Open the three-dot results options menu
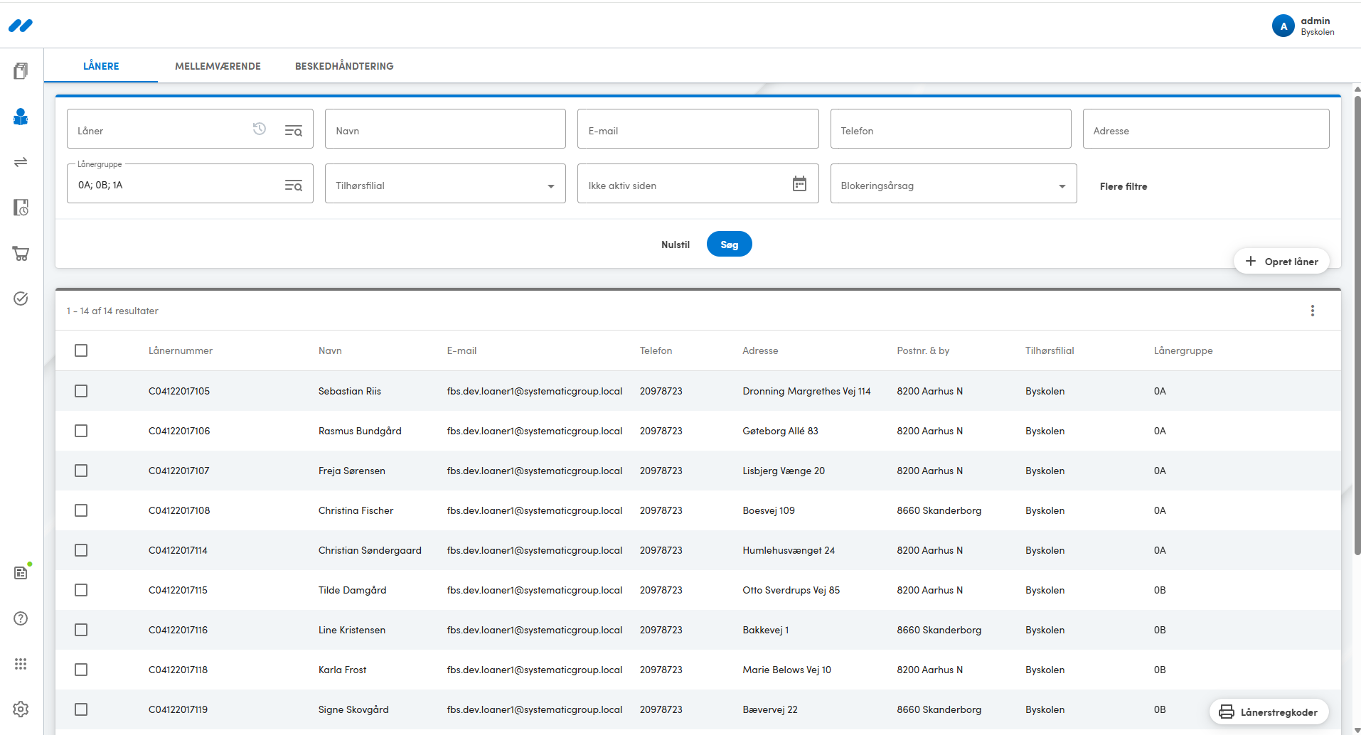The width and height of the screenshot is (1361, 735). click(1313, 311)
